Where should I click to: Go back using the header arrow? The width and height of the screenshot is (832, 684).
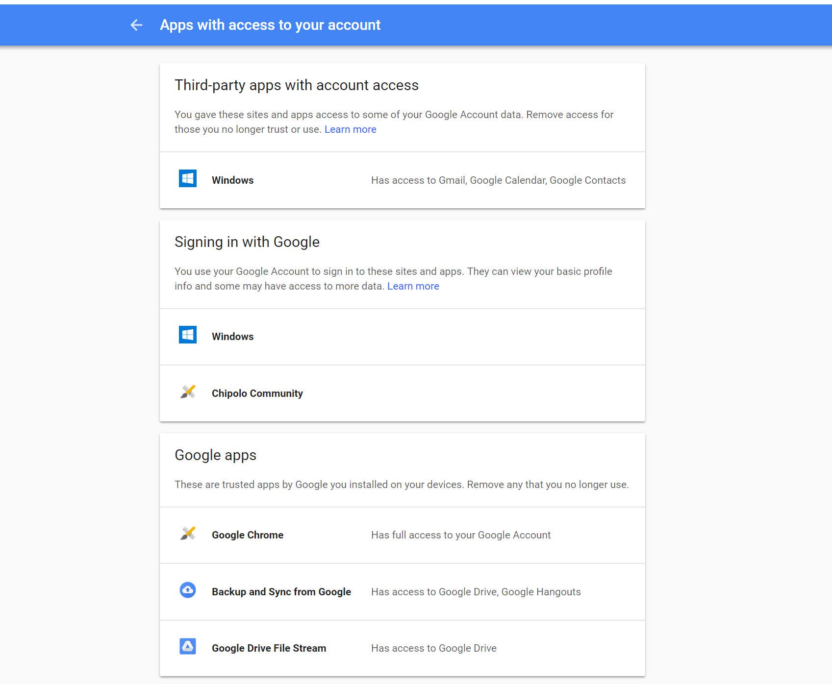(136, 25)
